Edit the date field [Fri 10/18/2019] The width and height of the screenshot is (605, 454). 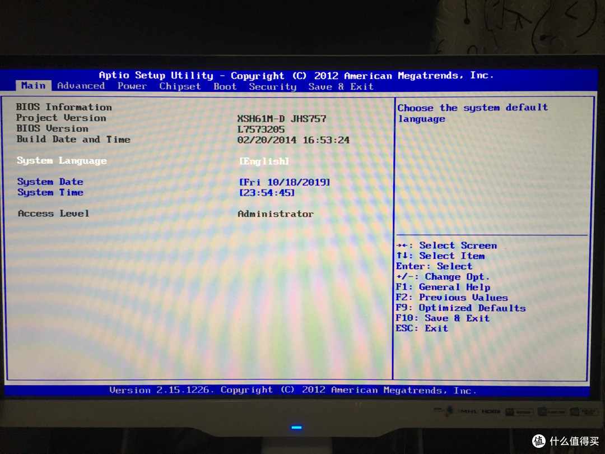(x=285, y=182)
